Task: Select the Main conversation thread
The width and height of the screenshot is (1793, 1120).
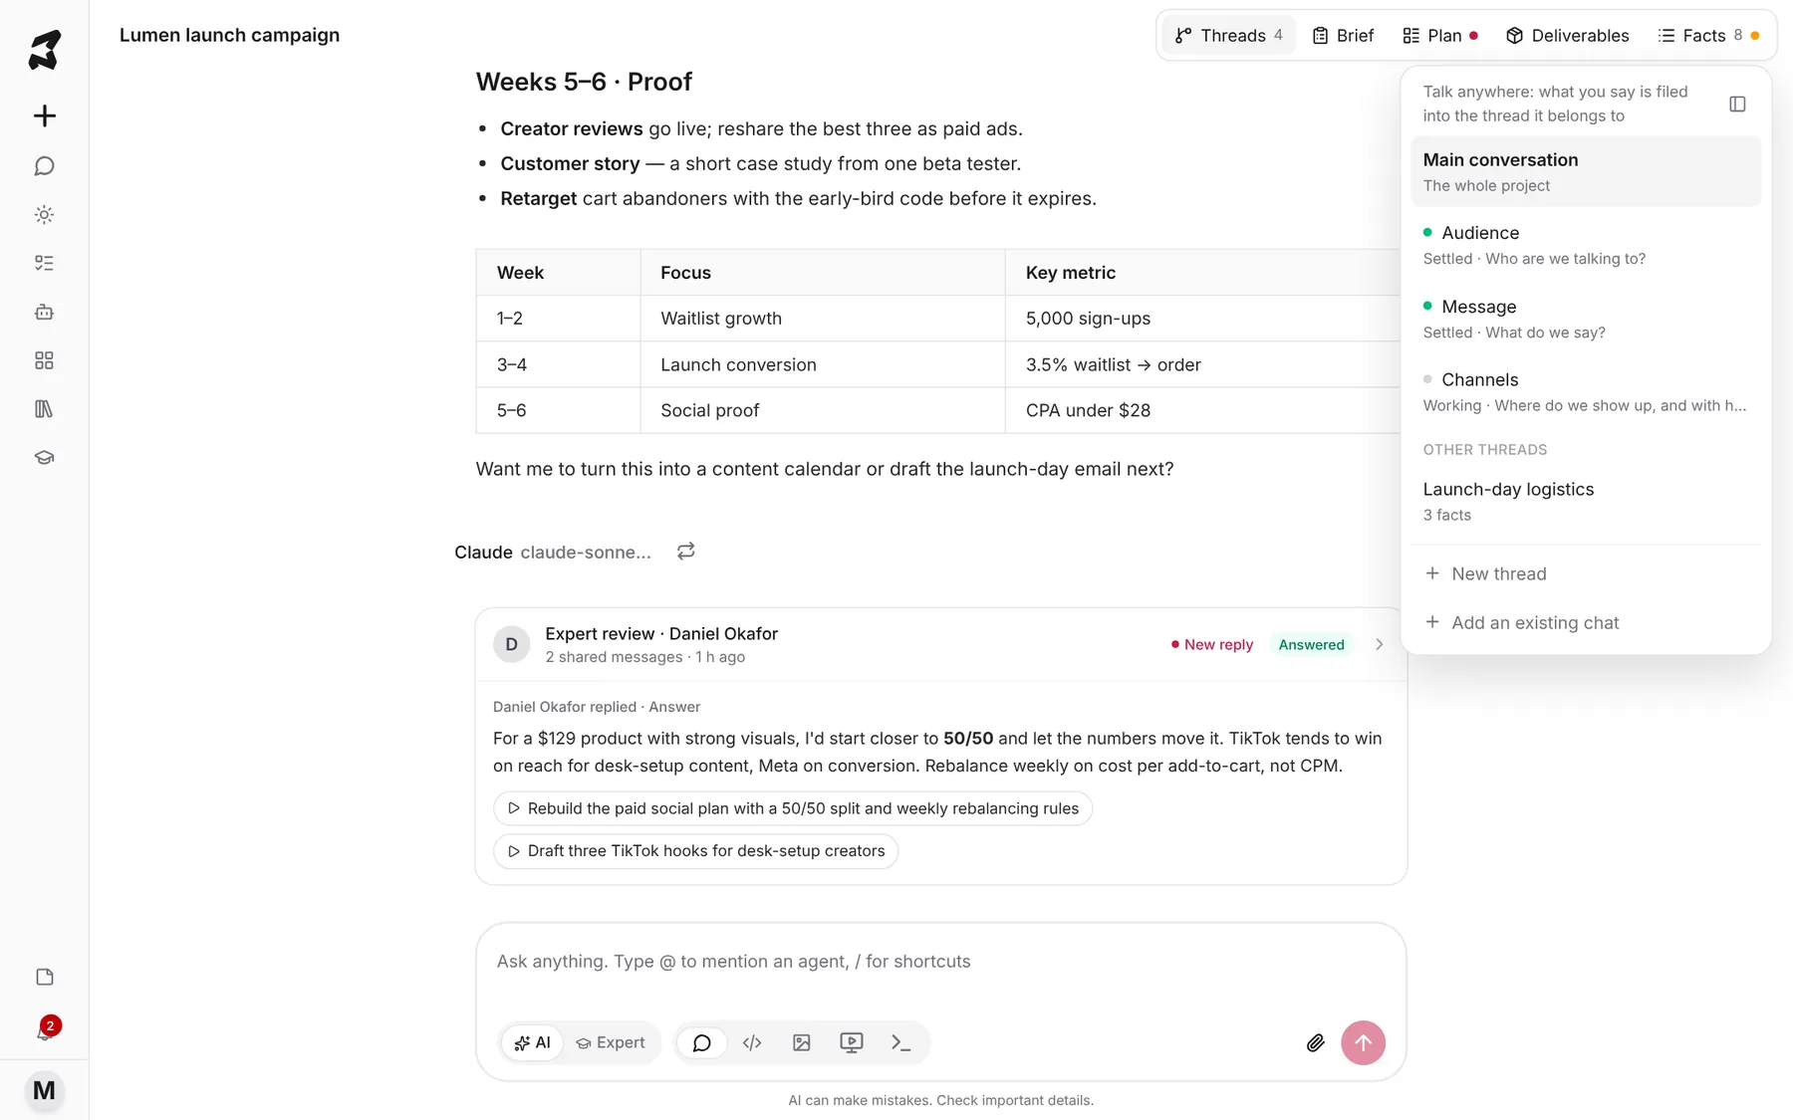Action: pyautogui.click(x=1586, y=172)
